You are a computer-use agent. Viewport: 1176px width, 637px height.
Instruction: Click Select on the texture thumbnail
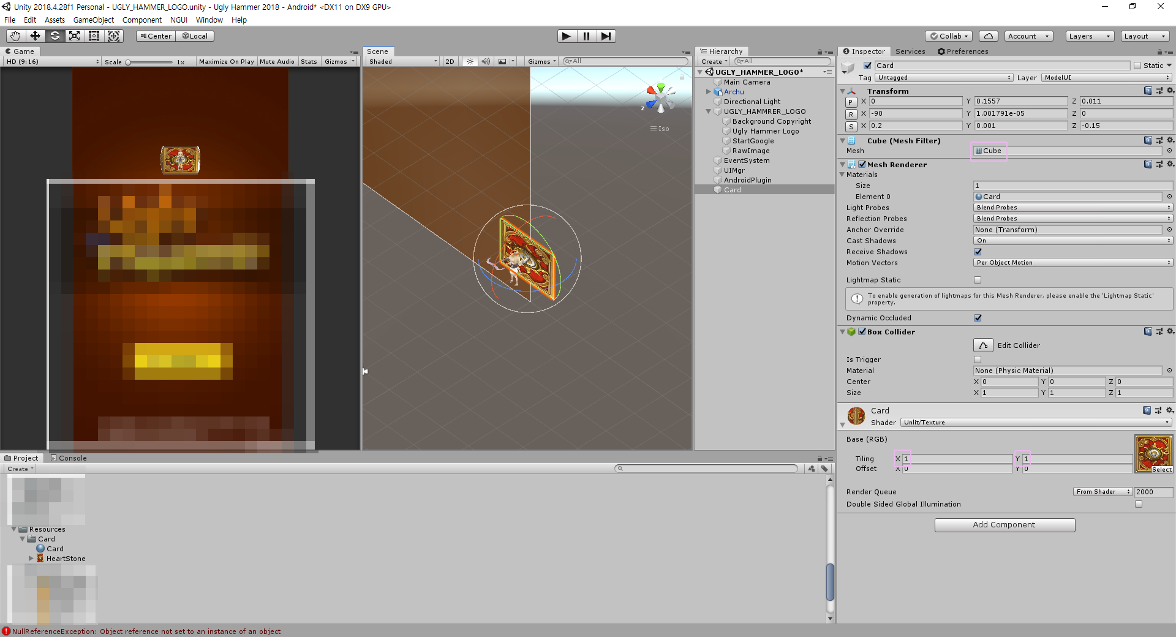1161,470
